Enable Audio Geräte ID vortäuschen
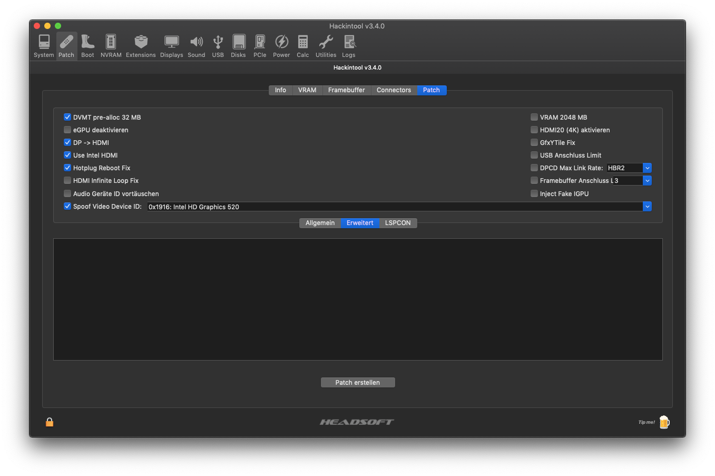This screenshot has height=476, width=715. (67, 193)
